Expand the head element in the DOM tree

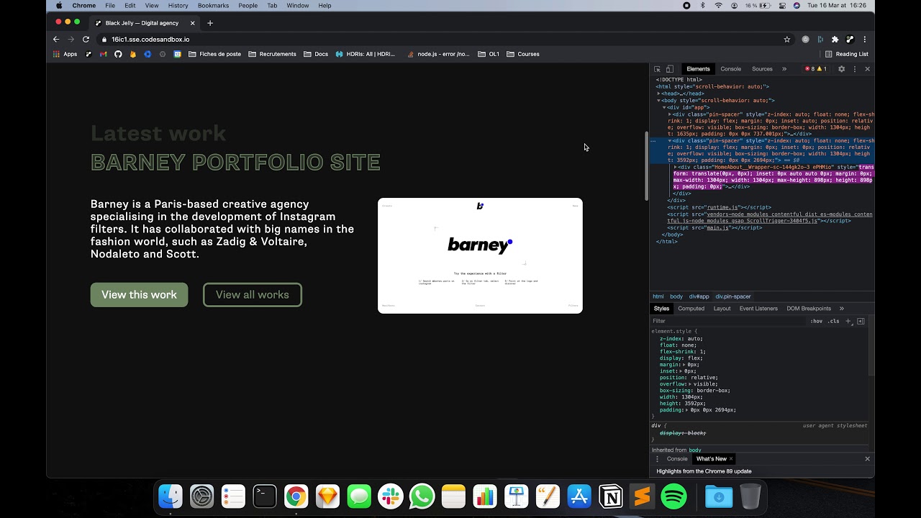pos(658,94)
